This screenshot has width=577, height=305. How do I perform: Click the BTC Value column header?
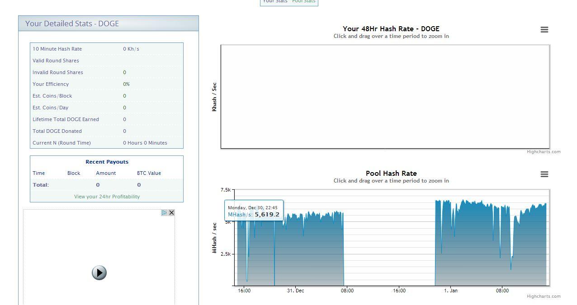pyautogui.click(x=149, y=173)
